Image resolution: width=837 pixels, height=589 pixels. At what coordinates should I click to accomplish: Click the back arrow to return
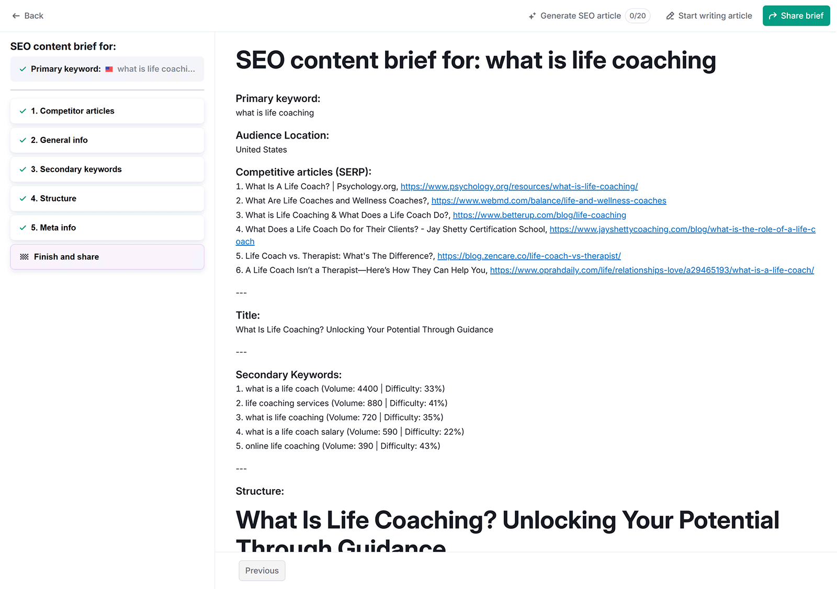click(16, 16)
